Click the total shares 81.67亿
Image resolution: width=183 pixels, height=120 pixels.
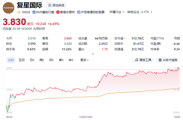click(x=138, y=44)
